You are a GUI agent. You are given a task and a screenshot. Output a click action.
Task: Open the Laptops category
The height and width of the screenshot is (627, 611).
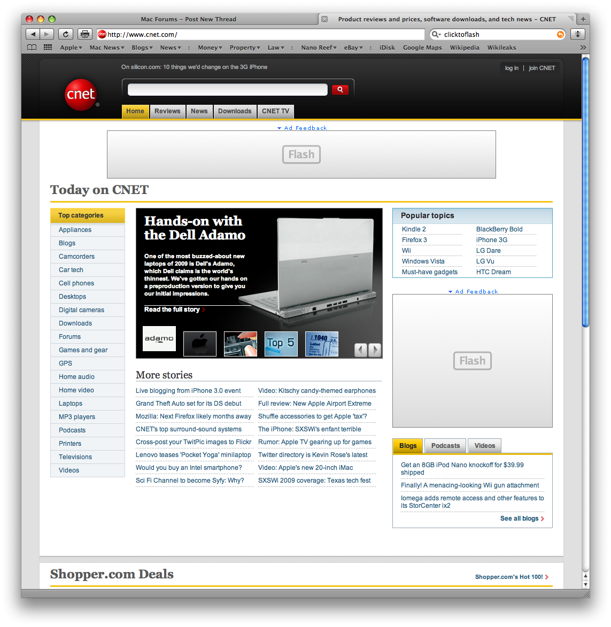(x=71, y=404)
